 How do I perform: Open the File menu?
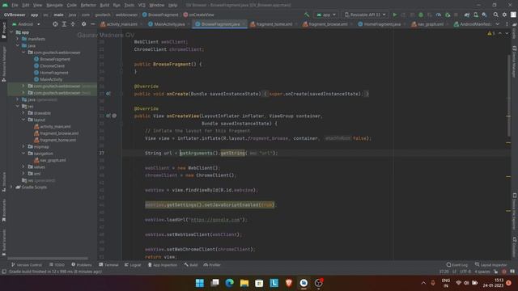click(15, 6)
